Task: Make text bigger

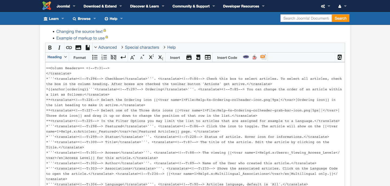Action: 132,57
